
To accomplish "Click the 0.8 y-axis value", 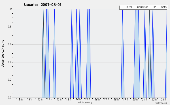I will [10, 27].
